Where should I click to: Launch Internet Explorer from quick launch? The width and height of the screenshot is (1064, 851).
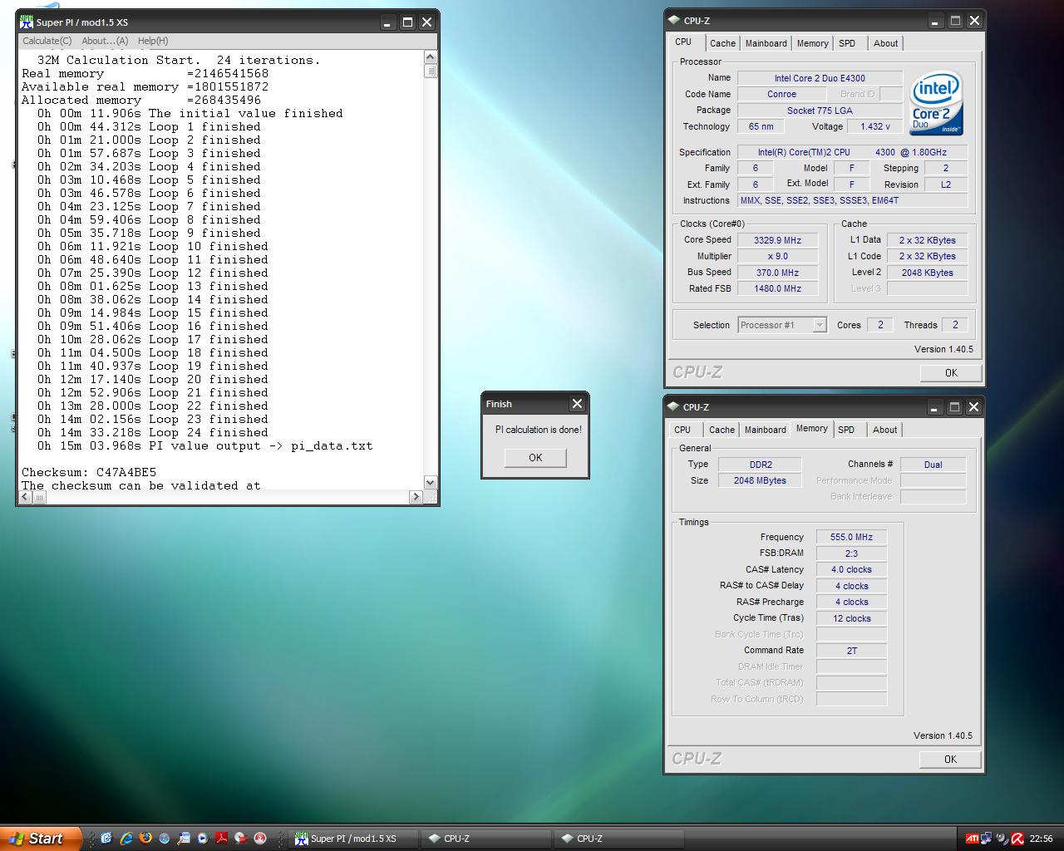(126, 839)
